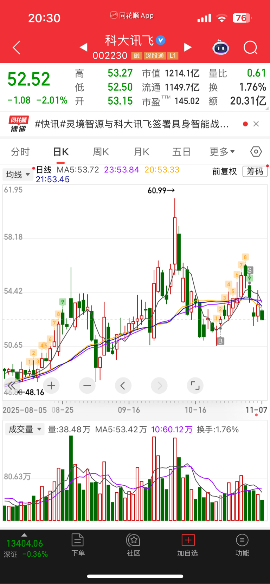Tap the 52.52 current price
The width and height of the screenshot is (270, 584).
click(x=29, y=79)
